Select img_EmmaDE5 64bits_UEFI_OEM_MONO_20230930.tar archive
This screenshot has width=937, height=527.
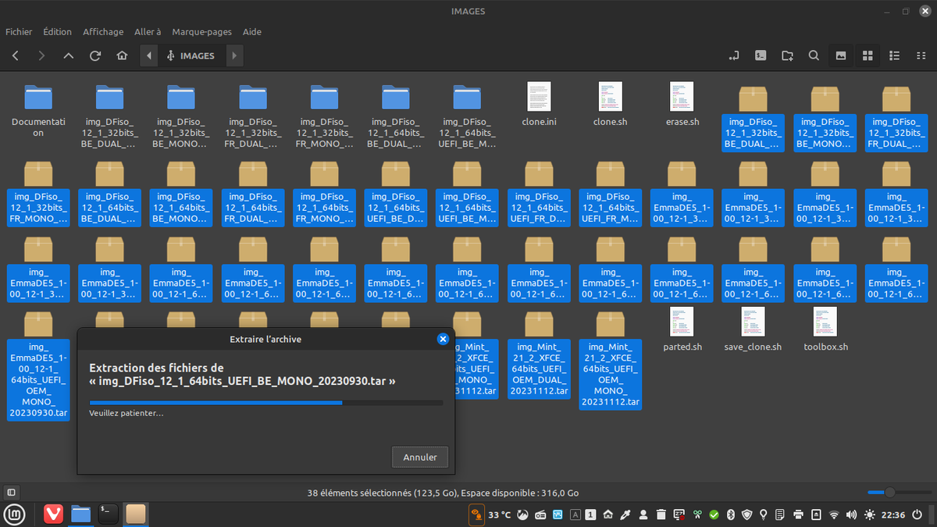38,365
